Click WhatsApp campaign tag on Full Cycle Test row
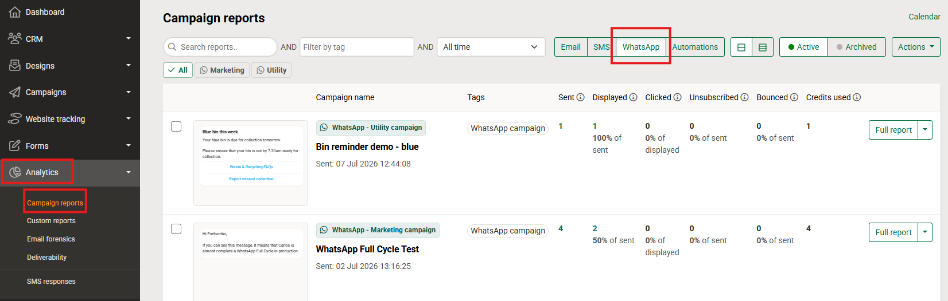The image size is (948, 301). tap(508, 231)
